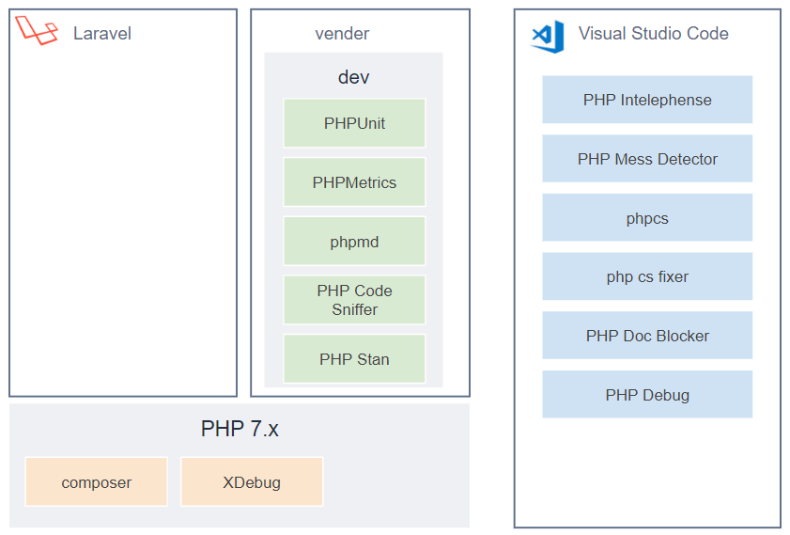The width and height of the screenshot is (790, 535).
Task: Click the Laravel title text
Action: (x=102, y=34)
